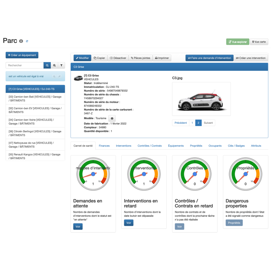Screen dimensions: 271x271
Task: Go to image page 1
Action: pos(192,123)
